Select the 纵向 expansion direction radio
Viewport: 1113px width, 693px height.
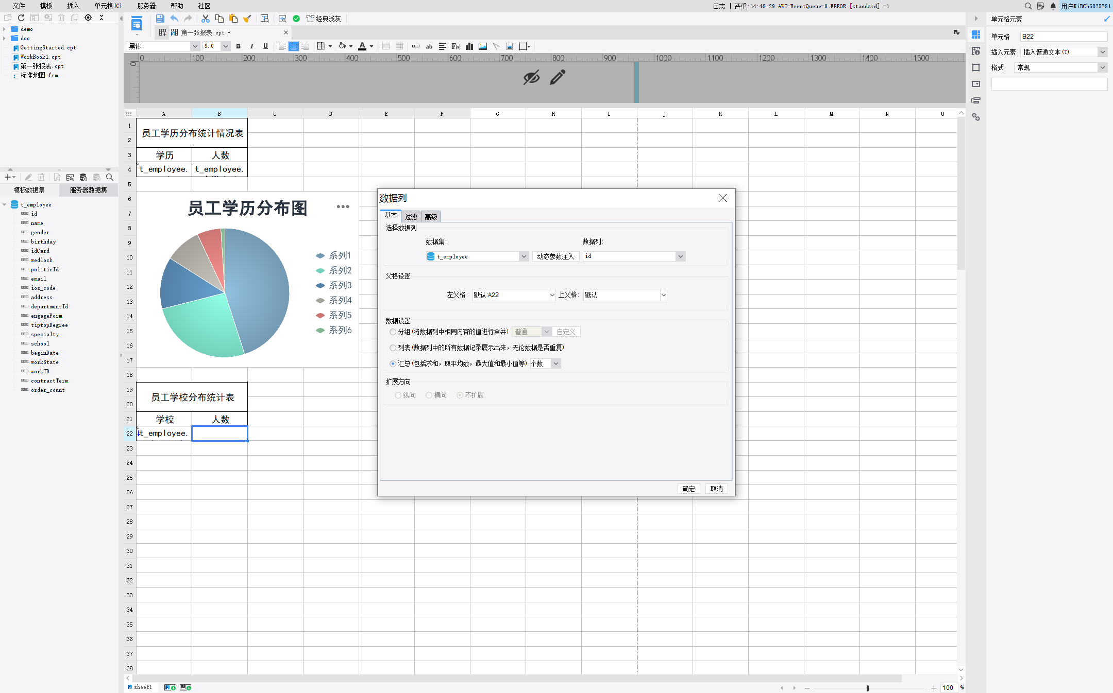(398, 395)
